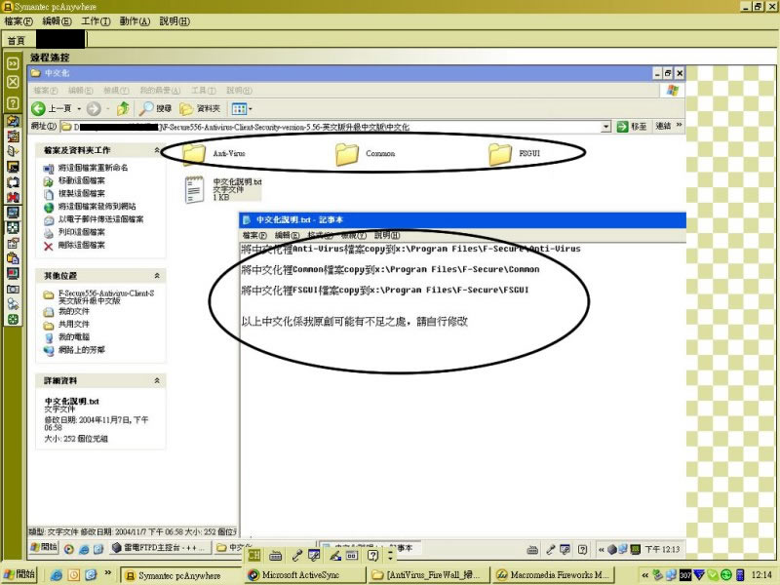Click the remote desktop 開始 Start button
The image size is (780, 585).
coord(44,548)
